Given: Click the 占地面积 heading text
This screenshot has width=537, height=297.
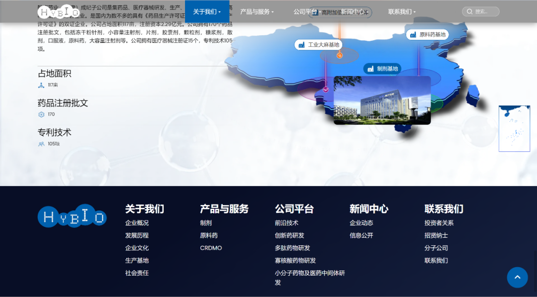Looking at the screenshot, I should coord(55,74).
